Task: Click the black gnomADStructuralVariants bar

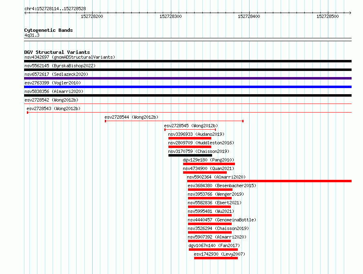Action: tap(188, 61)
